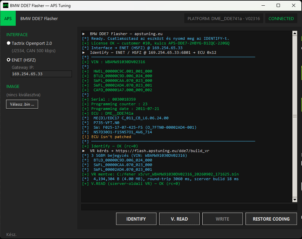Screen dimensions: 302x239
Task: Click the Programming date : 2011-07-21 line
Action: click(x=121, y=109)
